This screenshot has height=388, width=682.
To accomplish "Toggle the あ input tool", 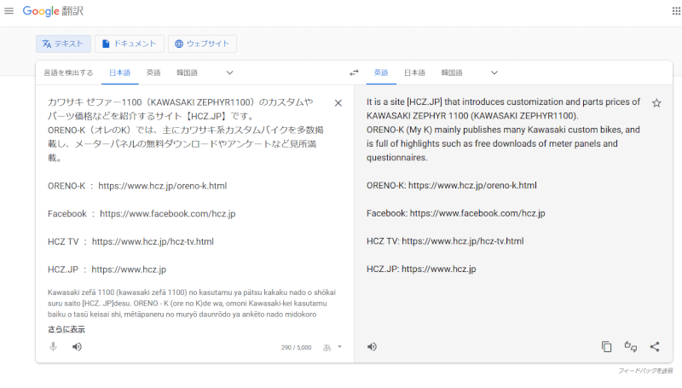I will click(x=327, y=347).
